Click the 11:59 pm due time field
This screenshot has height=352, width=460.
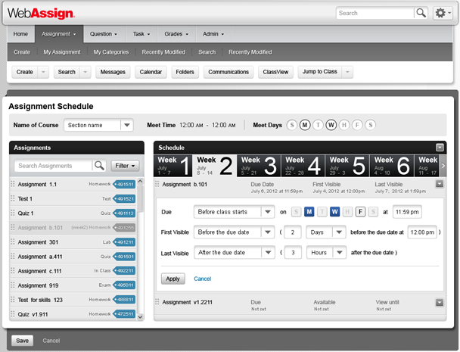[x=406, y=212]
